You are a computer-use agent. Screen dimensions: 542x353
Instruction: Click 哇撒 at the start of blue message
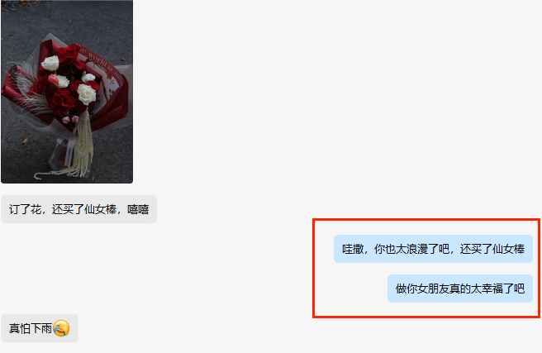353,249
